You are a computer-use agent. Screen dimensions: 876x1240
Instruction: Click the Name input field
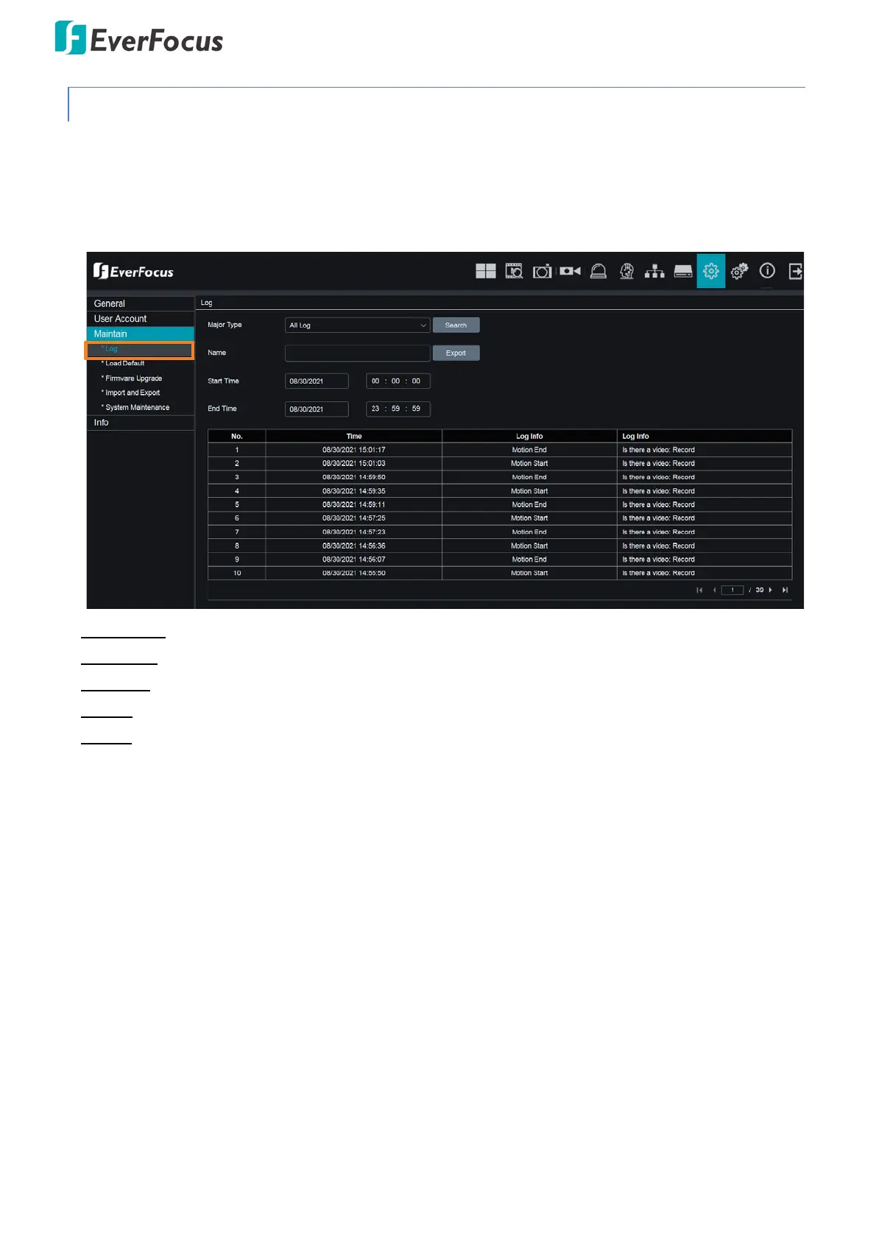(357, 353)
